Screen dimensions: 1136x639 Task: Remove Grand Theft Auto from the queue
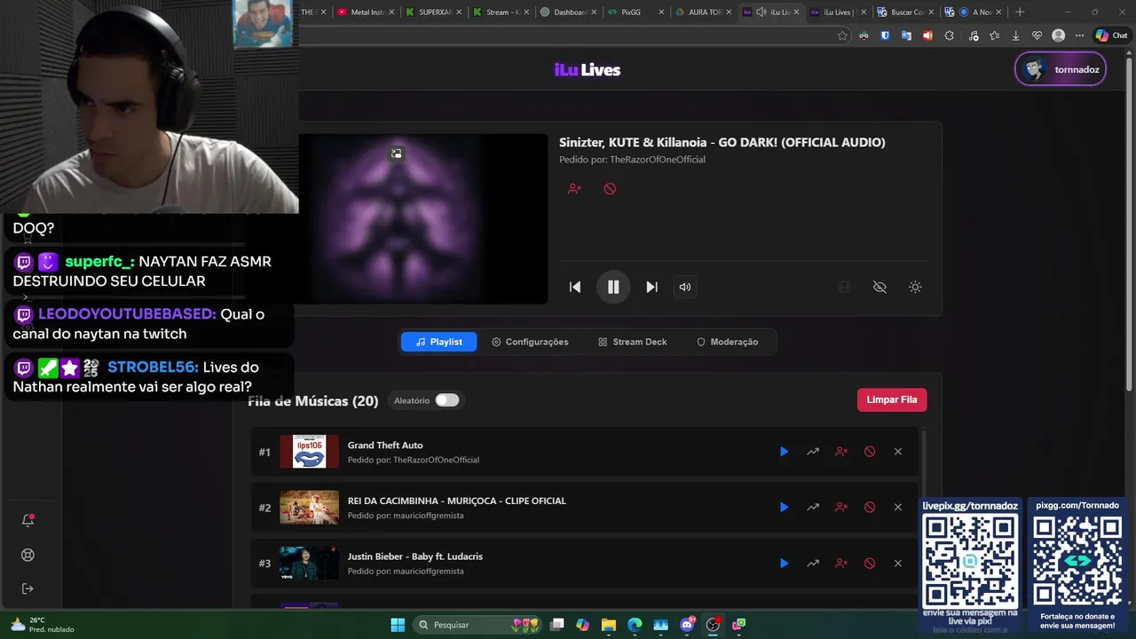point(897,452)
